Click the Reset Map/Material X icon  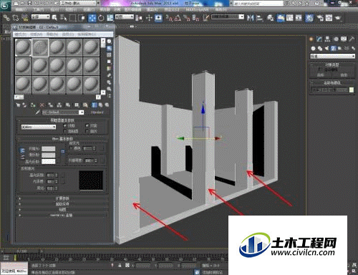42,105
